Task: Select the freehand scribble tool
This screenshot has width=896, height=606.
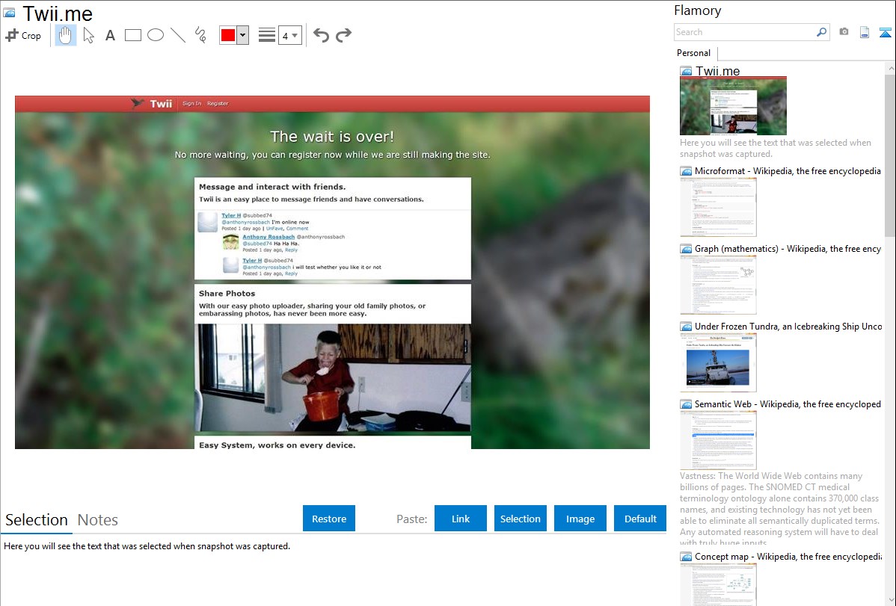Action: tap(200, 35)
